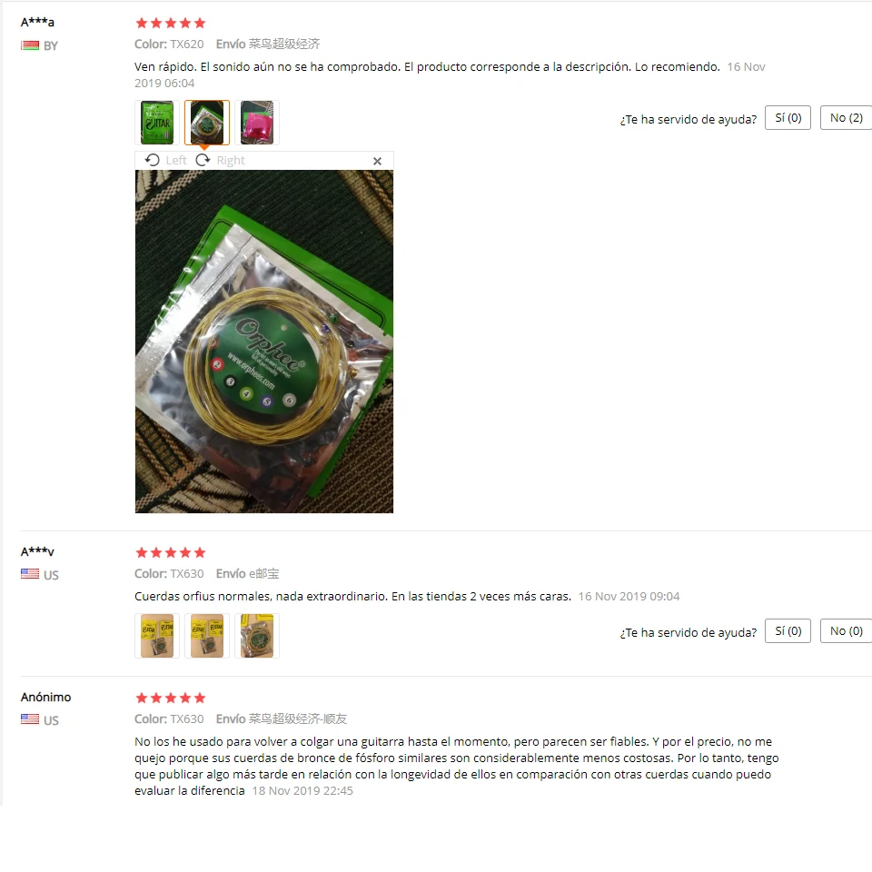Click the large Orphee strings photo
Image resolution: width=872 pixels, height=872 pixels.
pos(264,342)
